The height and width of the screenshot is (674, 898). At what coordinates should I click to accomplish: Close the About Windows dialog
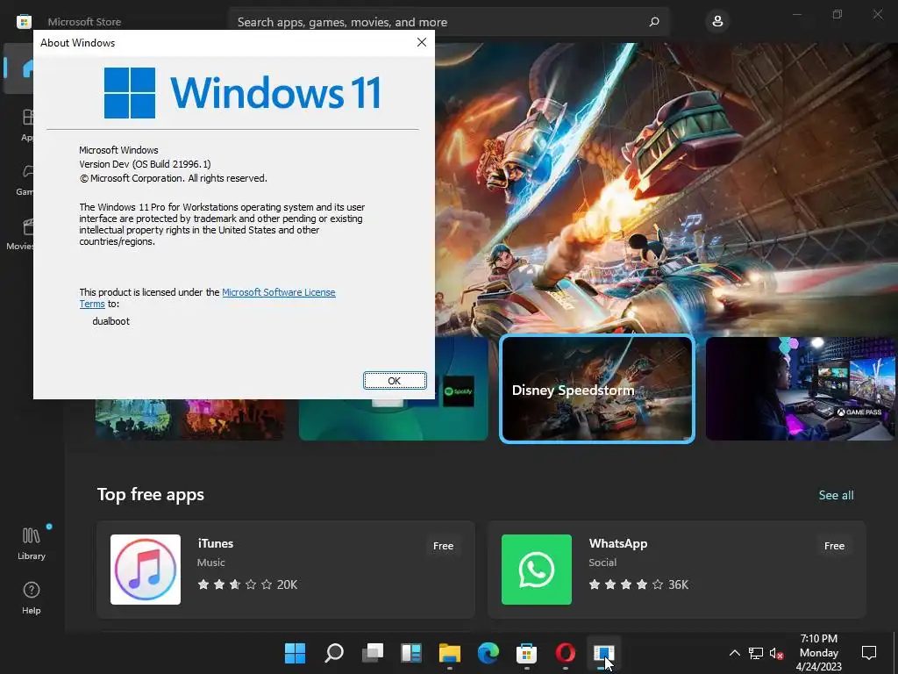[x=422, y=42]
